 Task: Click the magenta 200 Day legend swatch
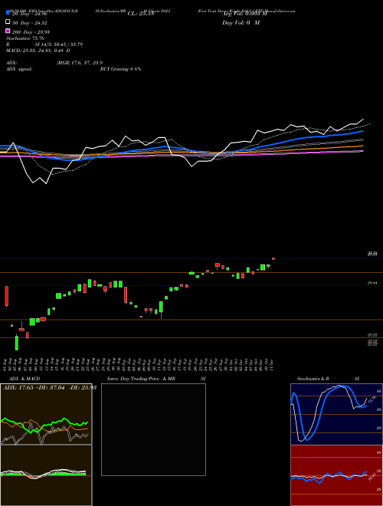(x=8, y=31)
